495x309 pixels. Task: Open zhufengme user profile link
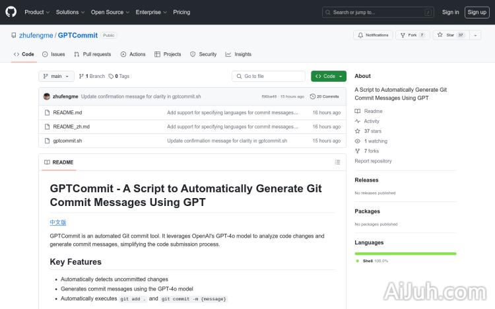(36, 36)
